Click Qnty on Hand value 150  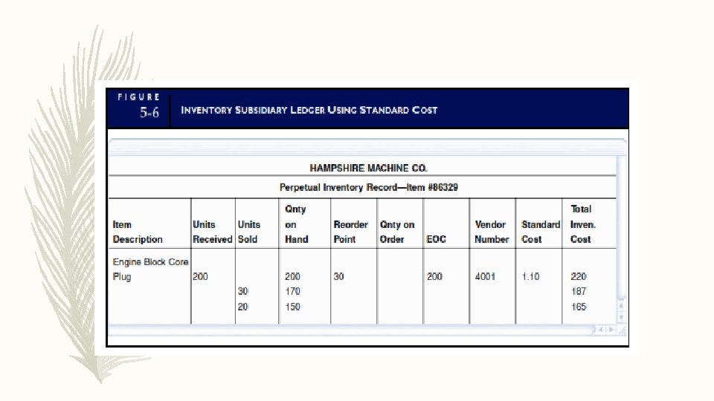[292, 307]
